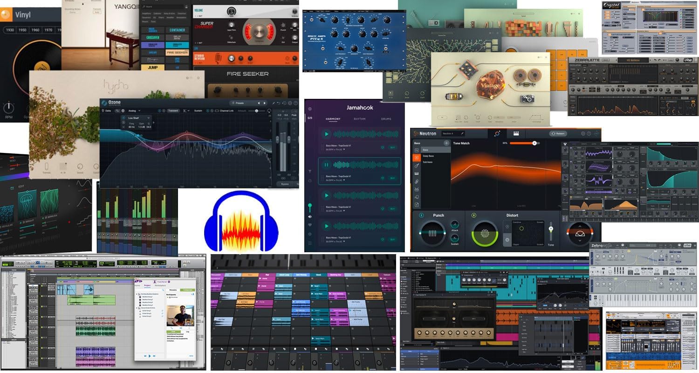Toggle the Transient button in Ozone
The image size is (699, 373).
click(x=174, y=111)
